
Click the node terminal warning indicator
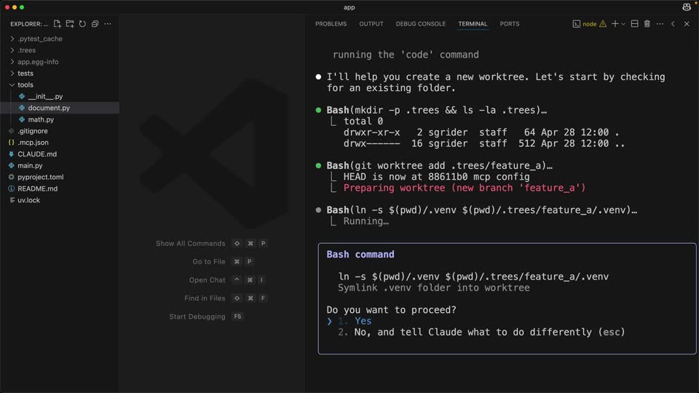click(x=603, y=24)
